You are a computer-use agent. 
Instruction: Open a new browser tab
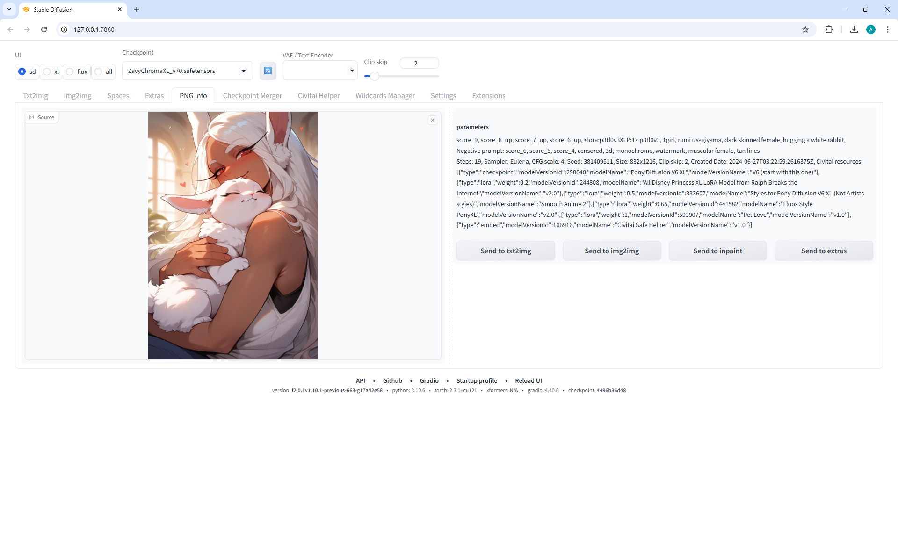coord(137,9)
